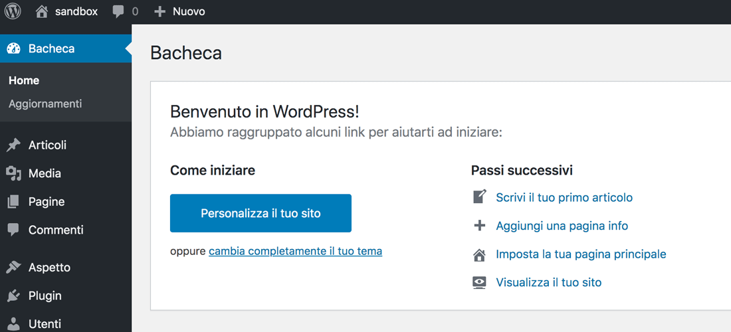The image size is (731, 332).
Task: Open Scrivi il tuo primo articolo link
Action: point(564,197)
